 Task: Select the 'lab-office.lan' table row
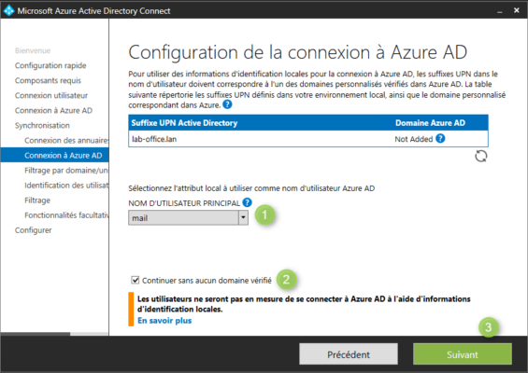pyautogui.click(x=308, y=139)
